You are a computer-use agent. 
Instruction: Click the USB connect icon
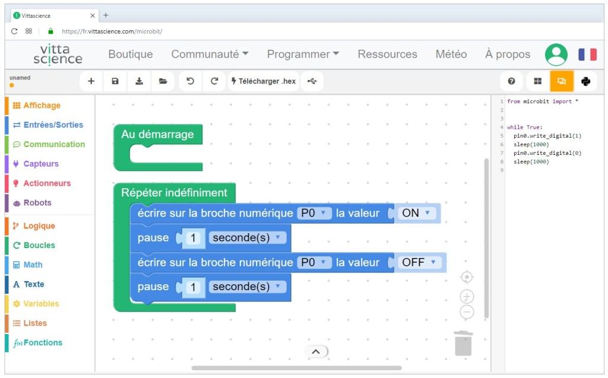click(312, 81)
